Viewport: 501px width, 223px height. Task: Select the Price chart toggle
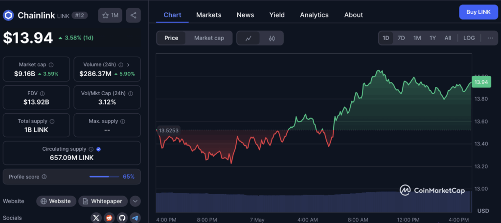pos(171,38)
